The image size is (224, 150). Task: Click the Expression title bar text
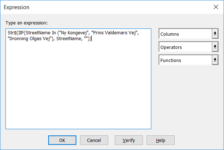(x=17, y=7)
